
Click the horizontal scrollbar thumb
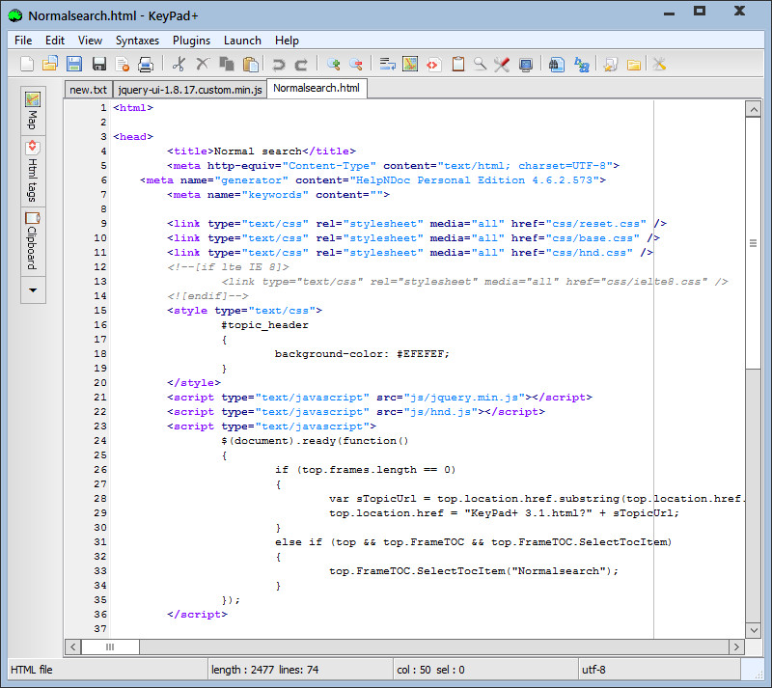point(110,647)
